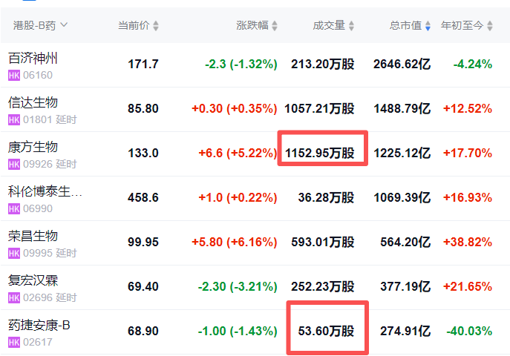Sort by 当前价 using its sort arrows
The image size is (510, 356).
156,26
